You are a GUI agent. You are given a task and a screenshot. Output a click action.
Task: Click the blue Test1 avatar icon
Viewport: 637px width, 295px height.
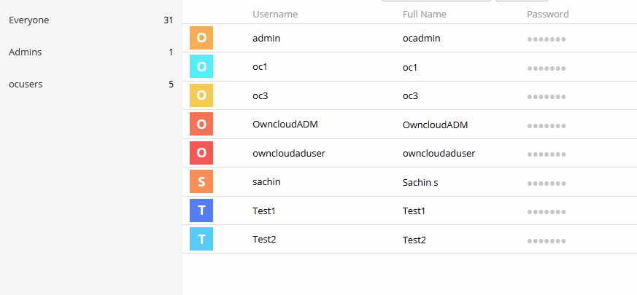point(201,211)
